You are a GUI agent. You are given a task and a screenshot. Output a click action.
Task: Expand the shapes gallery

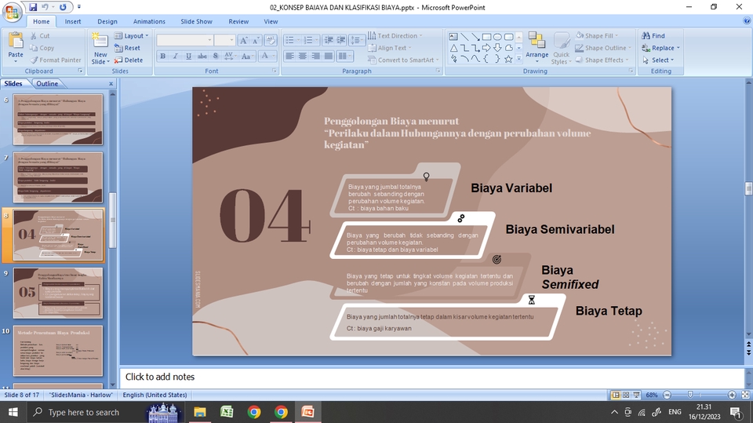pos(518,59)
